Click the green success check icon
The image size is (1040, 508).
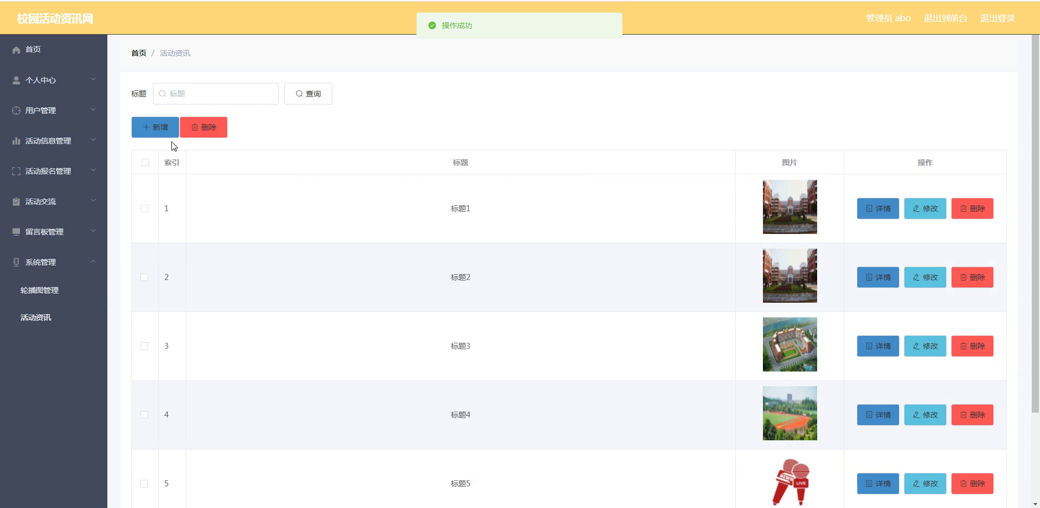pos(432,25)
